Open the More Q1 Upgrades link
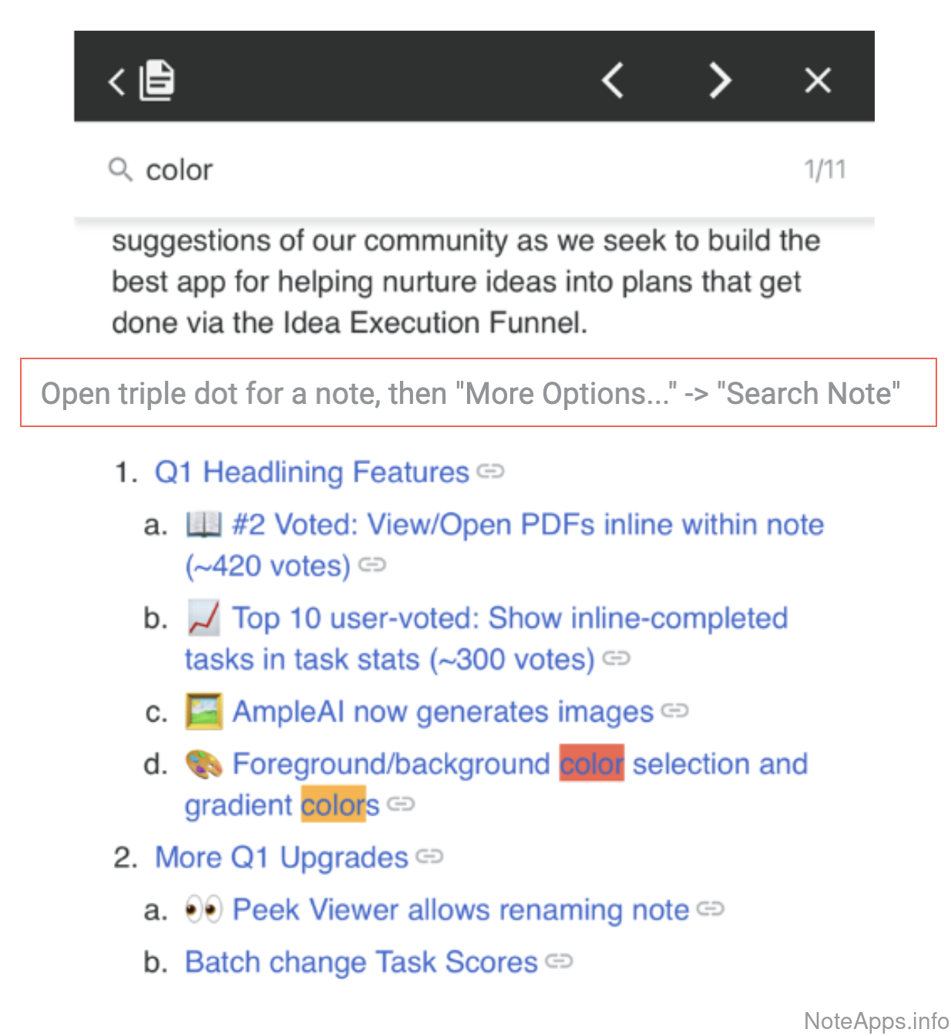 coord(281,857)
